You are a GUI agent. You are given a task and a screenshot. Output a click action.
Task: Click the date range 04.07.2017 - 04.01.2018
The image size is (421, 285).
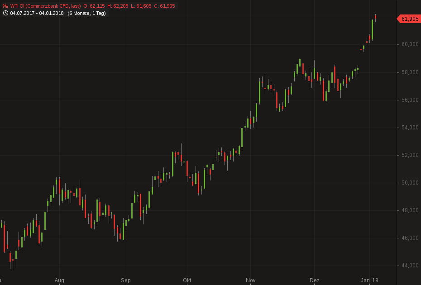[37, 13]
